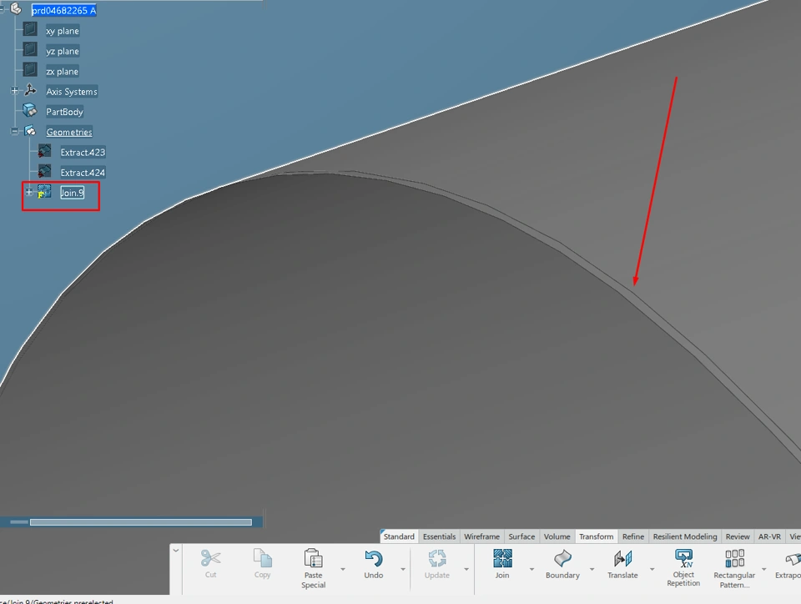Expand the Axis Systems tree node
The width and height of the screenshot is (801, 604).
15,91
